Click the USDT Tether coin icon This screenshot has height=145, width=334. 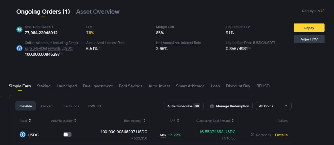[19, 30]
